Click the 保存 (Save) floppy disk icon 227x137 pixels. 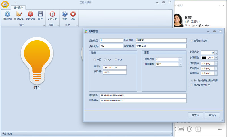(40, 14)
